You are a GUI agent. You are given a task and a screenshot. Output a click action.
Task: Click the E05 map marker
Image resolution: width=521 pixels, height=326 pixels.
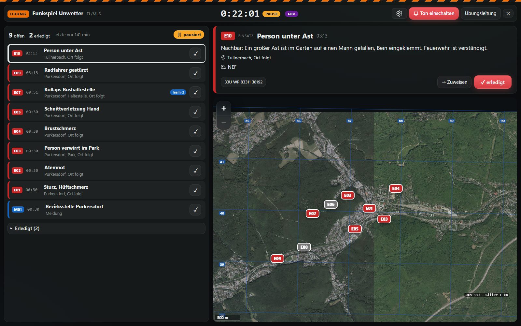(355, 229)
